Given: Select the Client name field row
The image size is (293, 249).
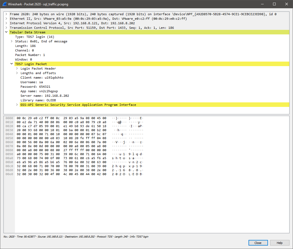Looking at the screenshot, I should point(42,78).
